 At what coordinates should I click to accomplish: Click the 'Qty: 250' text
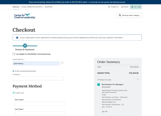click(x=104, y=111)
